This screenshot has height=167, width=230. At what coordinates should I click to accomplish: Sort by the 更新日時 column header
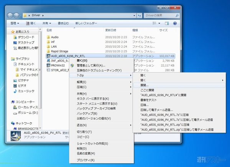pyautogui.click(x=111, y=30)
